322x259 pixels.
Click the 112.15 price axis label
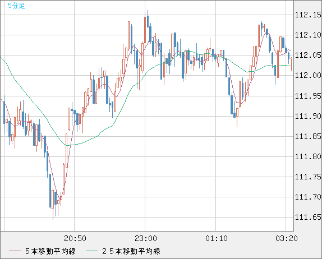[x=308, y=15]
